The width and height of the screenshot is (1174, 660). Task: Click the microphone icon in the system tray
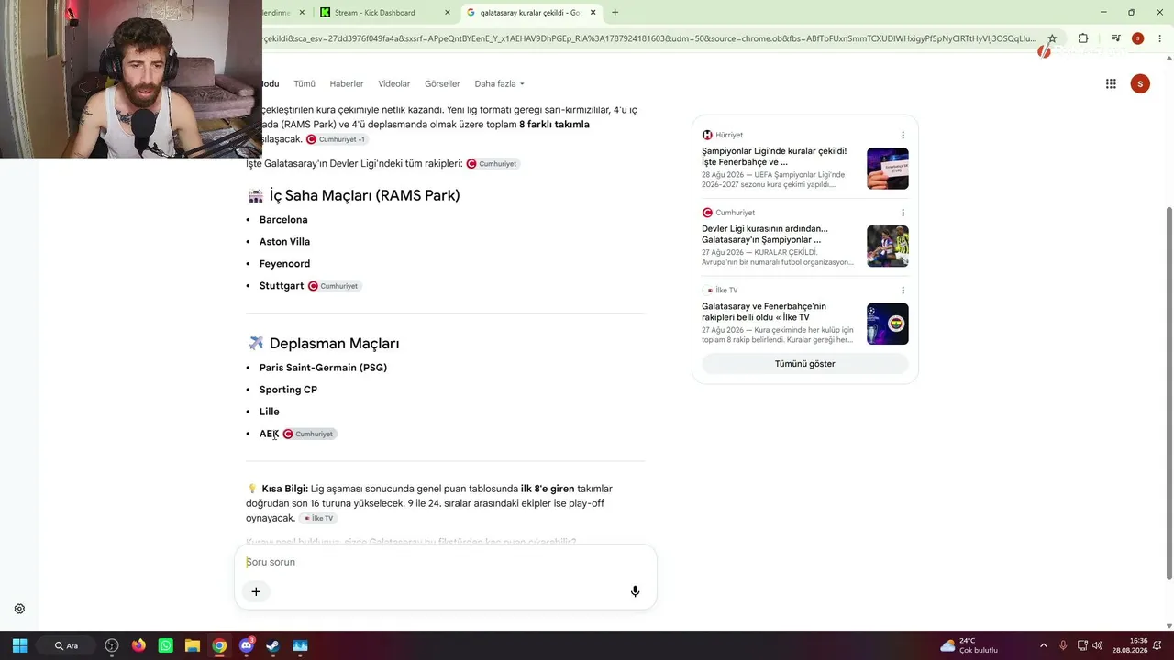pyautogui.click(x=1063, y=645)
